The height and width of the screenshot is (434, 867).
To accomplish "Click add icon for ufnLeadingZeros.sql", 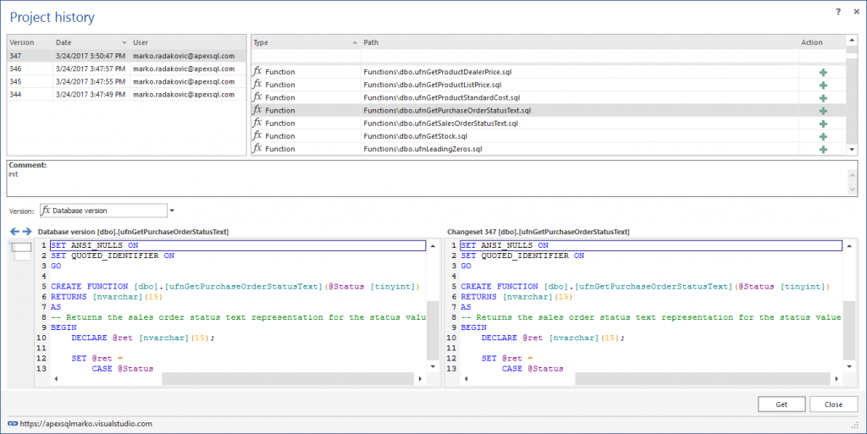I will [x=822, y=150].
